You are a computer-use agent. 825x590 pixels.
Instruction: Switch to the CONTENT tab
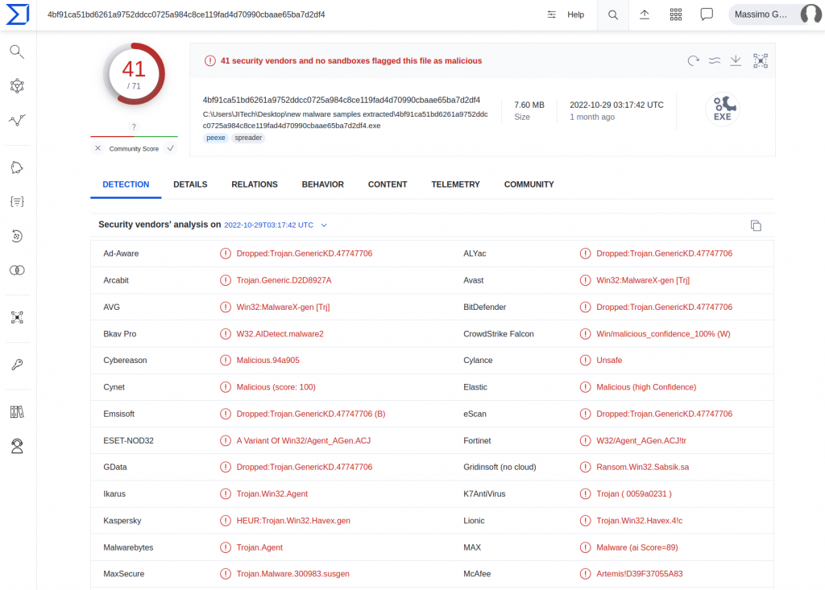[388, 184]
